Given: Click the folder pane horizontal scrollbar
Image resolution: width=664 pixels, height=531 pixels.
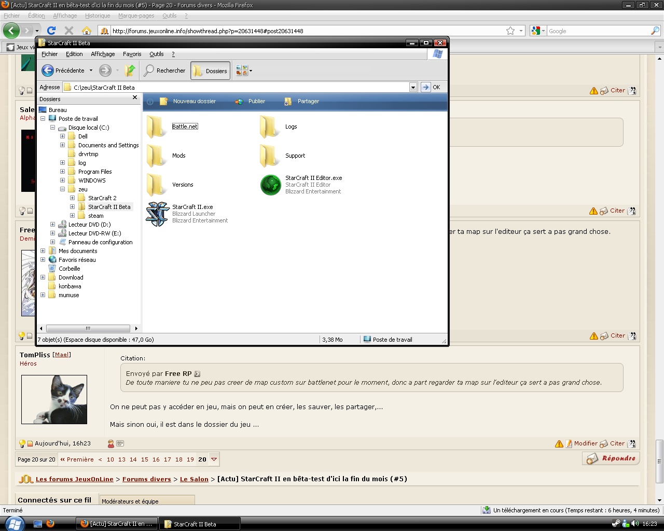Looking at the screenshot, I should tap(88, 328).
